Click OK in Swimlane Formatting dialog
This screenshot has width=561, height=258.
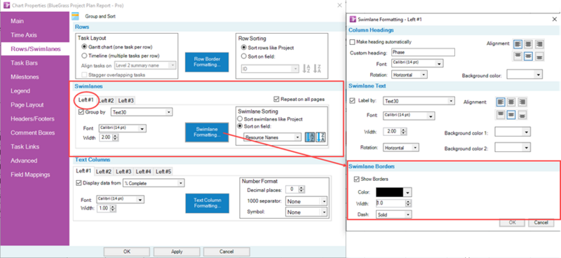pyautogui.click(x=512, y=222)
